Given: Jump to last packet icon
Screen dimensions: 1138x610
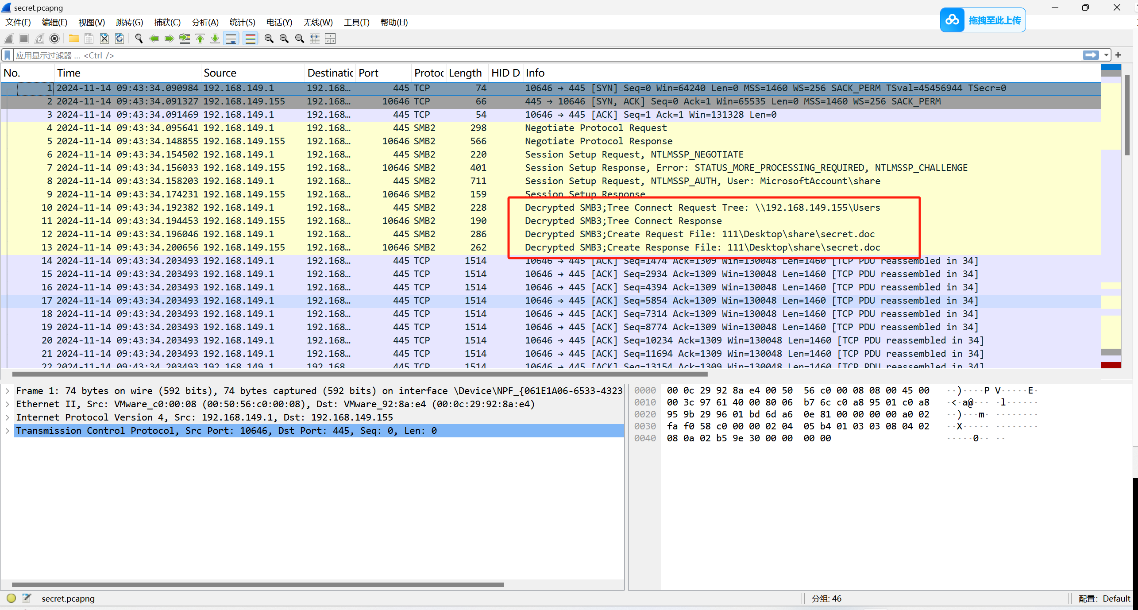Looking at the screenshot, I should click(x=215, y=39).
